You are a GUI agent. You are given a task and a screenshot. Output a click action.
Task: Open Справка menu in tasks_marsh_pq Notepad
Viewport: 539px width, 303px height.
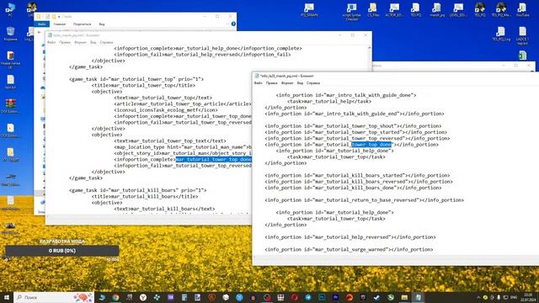106,42
